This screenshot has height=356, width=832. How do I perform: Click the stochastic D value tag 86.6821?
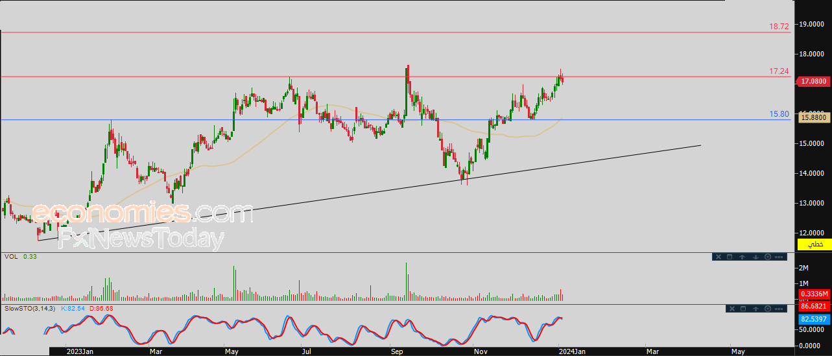814,305
